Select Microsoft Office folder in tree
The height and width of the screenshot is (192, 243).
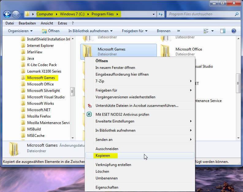(x=40, y=84)
